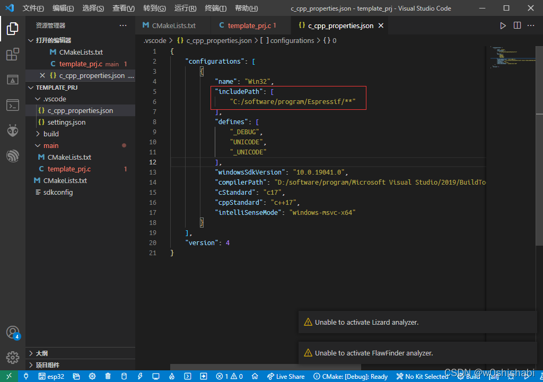Click the c_cpp_properties.json breadcrumb segment
The image size is (543, 382).
pos(214,40)
